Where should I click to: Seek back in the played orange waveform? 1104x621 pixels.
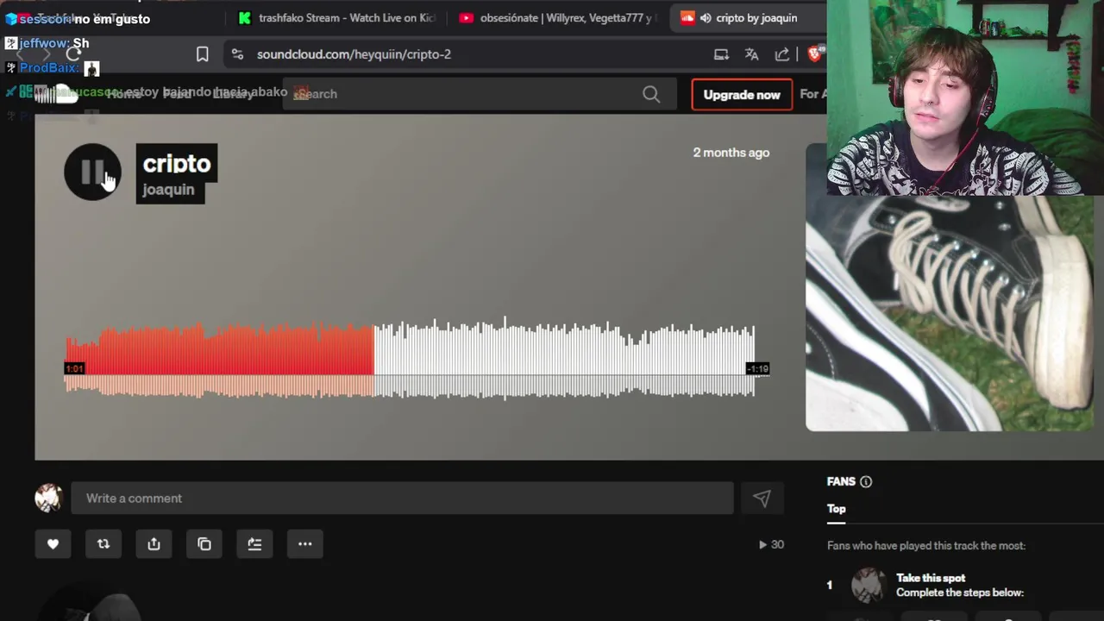220,362
